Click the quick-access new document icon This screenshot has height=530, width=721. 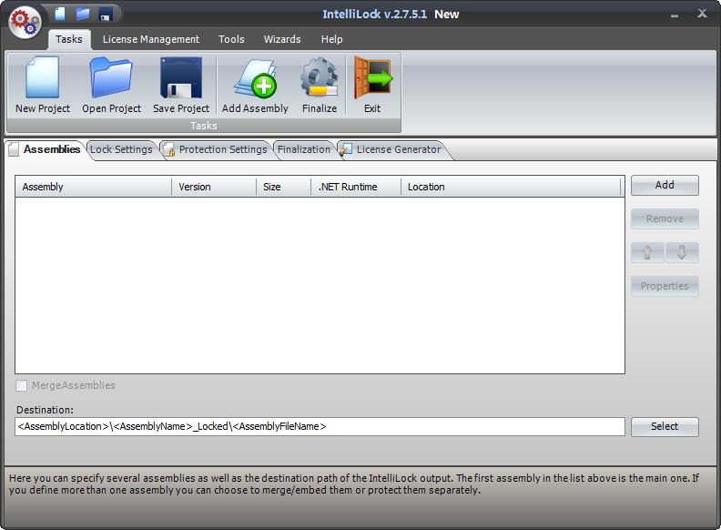tap(60, 14)
